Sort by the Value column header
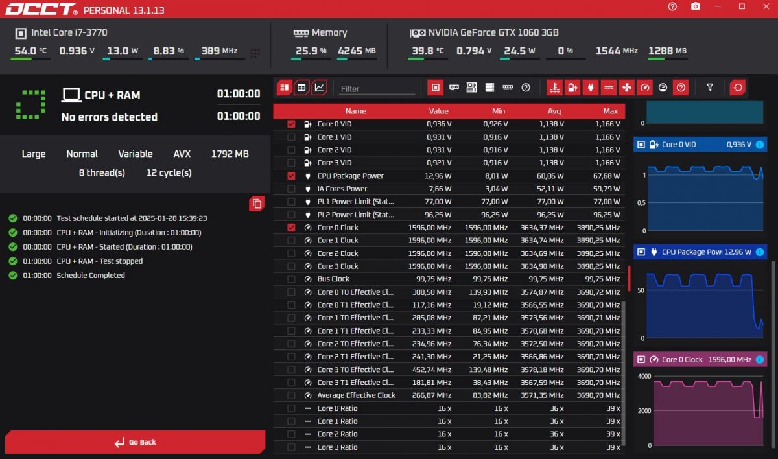 pos(438,111)
